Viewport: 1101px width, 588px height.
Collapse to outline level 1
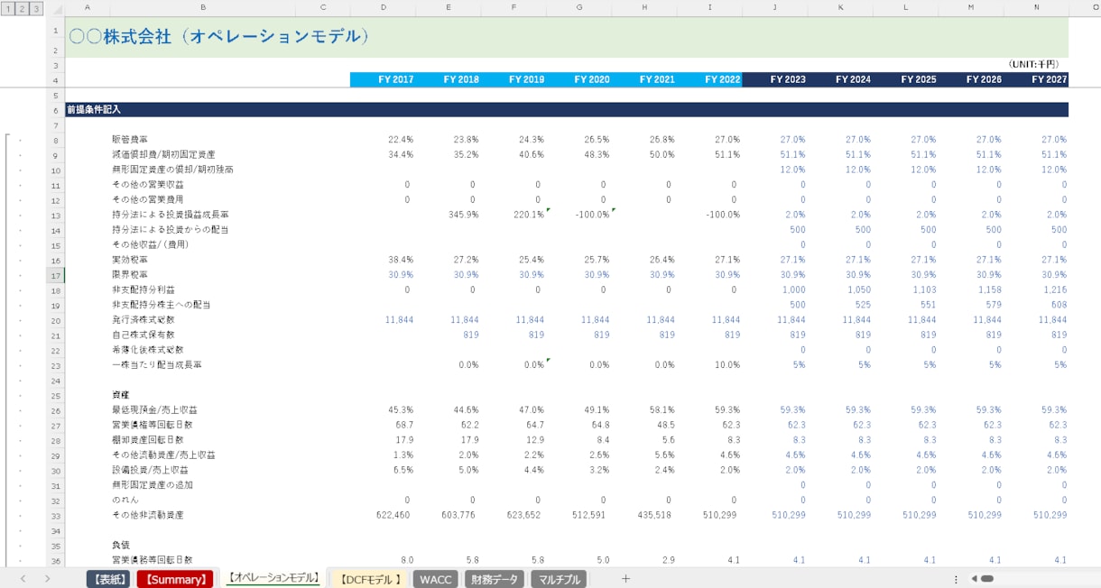(9, 8)
